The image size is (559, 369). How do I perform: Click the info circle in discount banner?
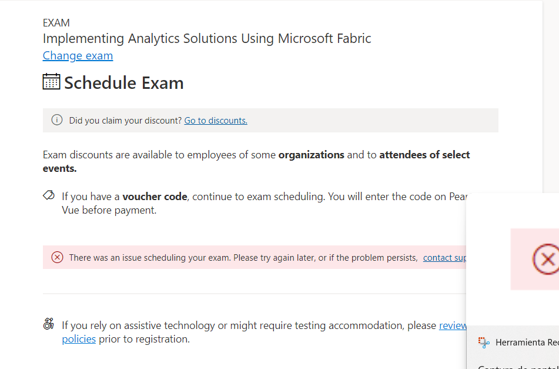pyautogui.click(x=56, y=119)
